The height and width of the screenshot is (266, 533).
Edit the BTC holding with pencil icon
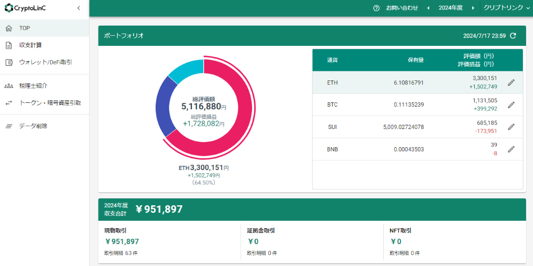point(511,104)
